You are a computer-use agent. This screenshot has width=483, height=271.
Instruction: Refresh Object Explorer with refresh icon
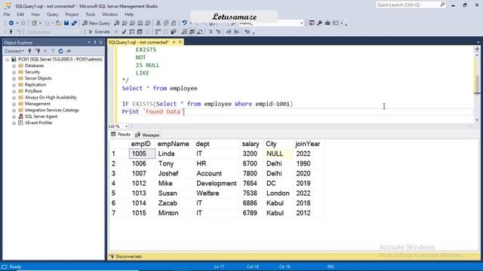coord(60,51)
